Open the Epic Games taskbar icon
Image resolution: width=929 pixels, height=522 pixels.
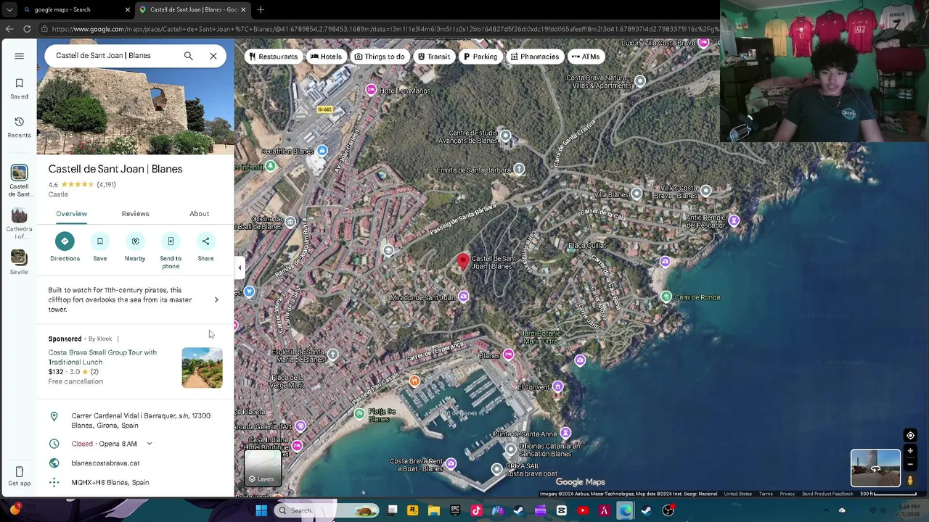pyautogui.click(x=455, y=510)
